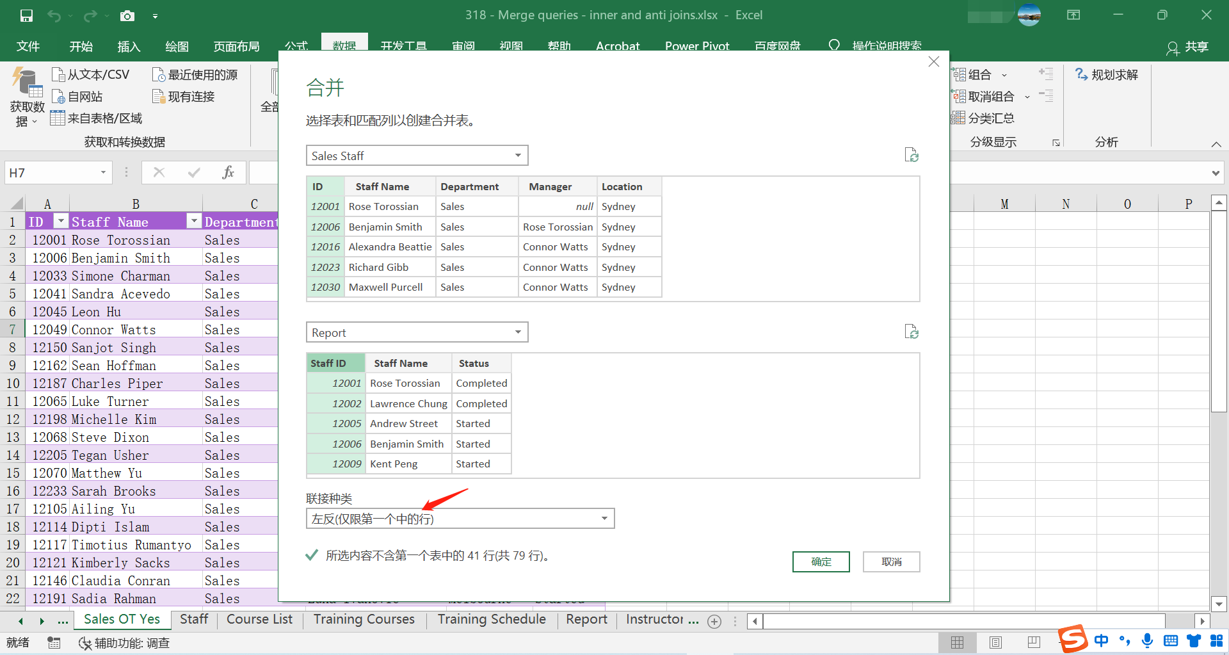
Task: Switch to Page Layout view in status bar
Action: (996, 642)
